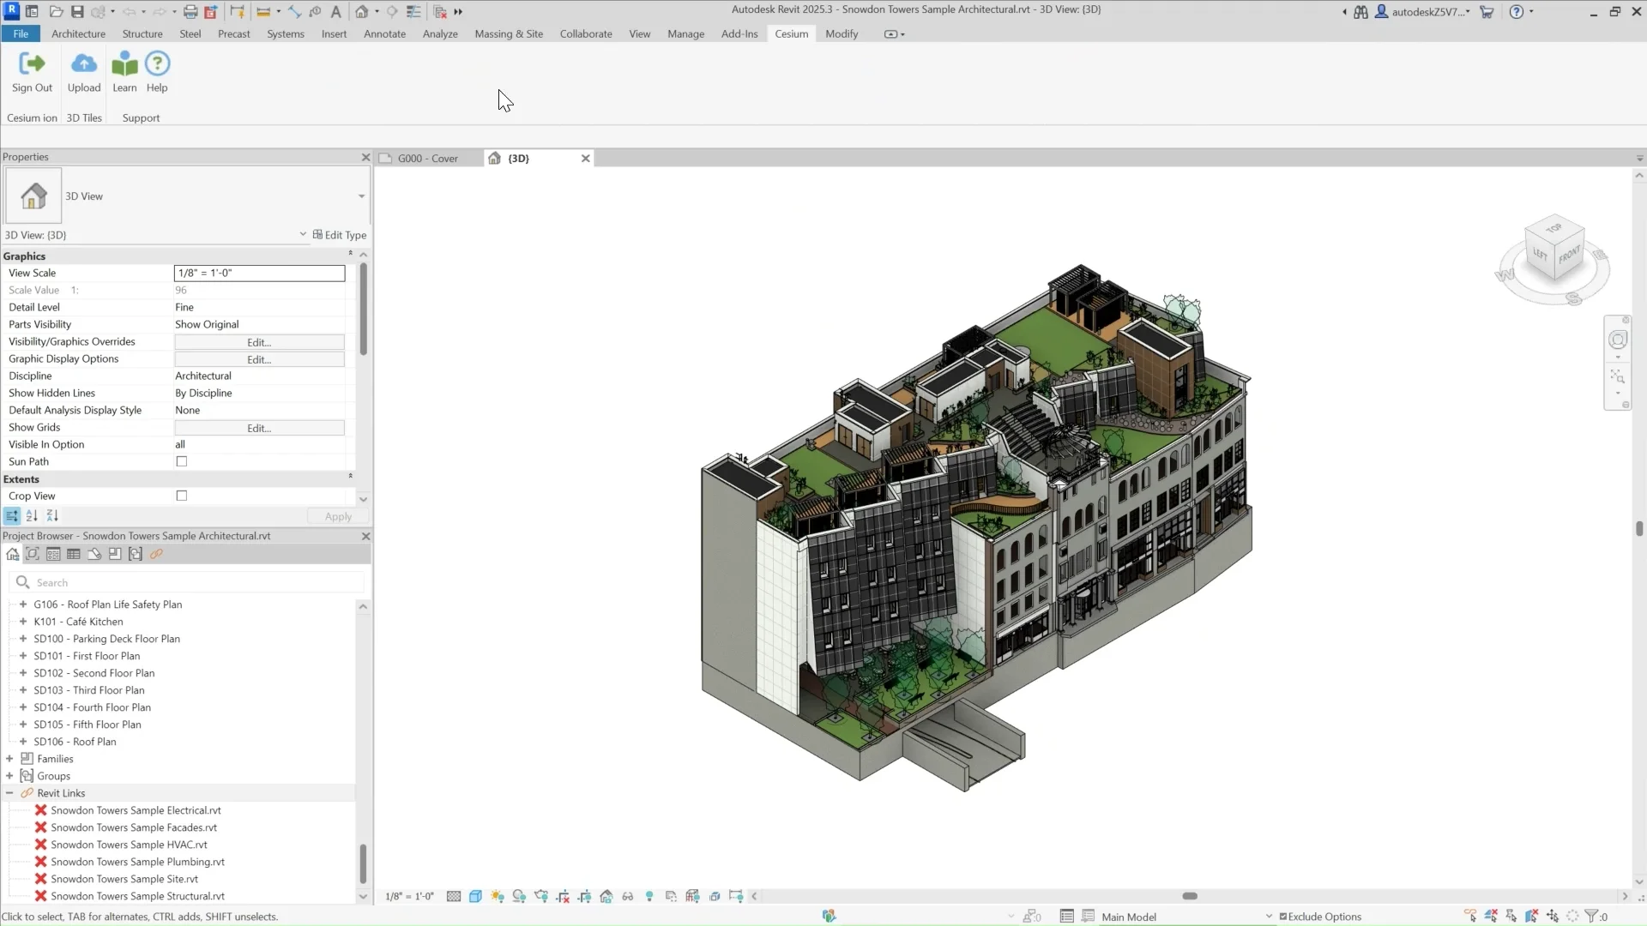
Task: Click the Cesium Upload 3D Tiles icon
Action: (x=84, y=64)
